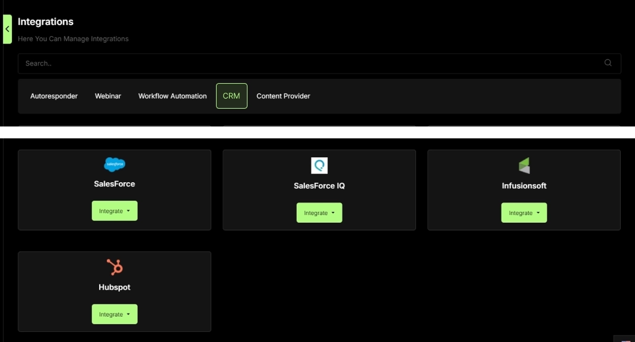Click the SalesForce cloud logo

[x=115, y=164]
